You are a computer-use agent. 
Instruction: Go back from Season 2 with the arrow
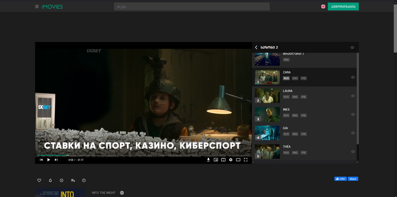tap(256, 47)
